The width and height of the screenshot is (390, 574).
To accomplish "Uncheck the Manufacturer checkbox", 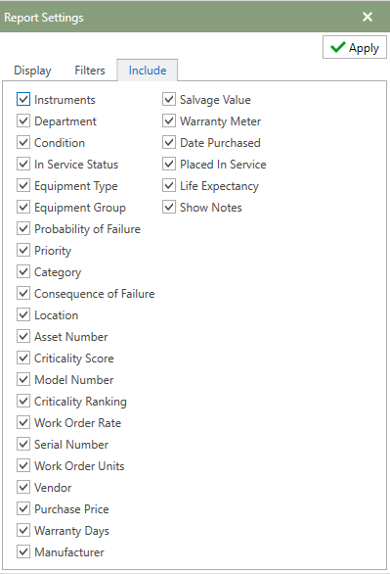I will tap(23, 552).
